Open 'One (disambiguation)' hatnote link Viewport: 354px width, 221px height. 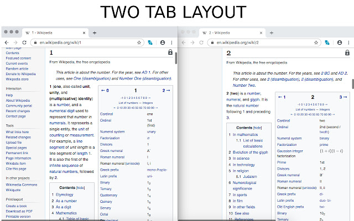click(92, 78)
